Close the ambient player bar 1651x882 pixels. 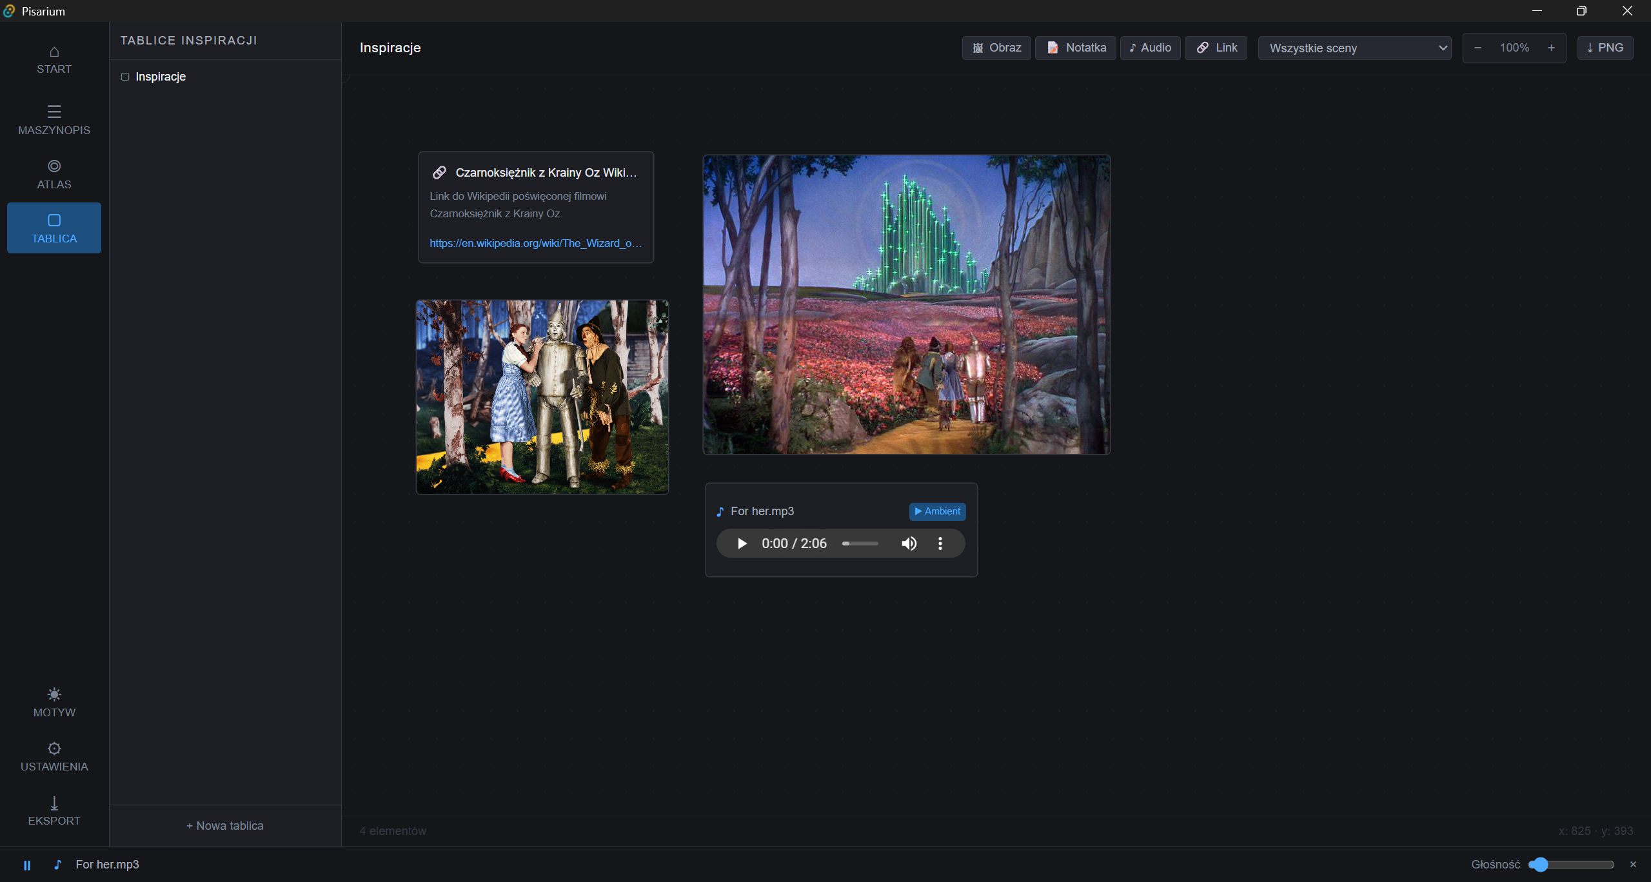1633,865
